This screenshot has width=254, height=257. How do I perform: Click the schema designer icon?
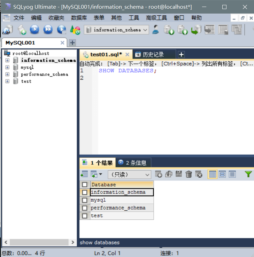237,30
